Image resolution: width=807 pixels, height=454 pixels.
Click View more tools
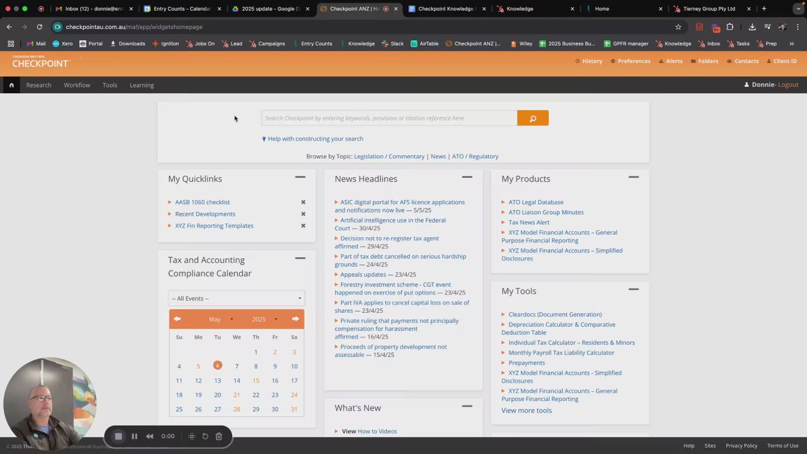(x=526, y=410)
